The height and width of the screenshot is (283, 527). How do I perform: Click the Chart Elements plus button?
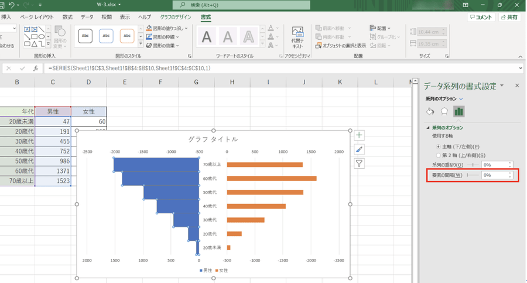pos(360,135)
